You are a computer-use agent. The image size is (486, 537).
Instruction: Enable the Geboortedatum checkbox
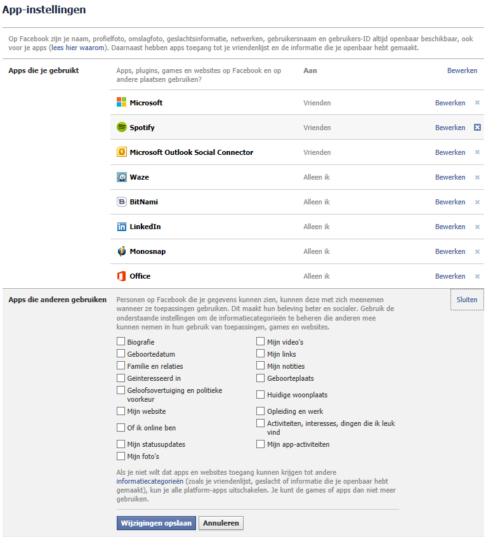121,354
